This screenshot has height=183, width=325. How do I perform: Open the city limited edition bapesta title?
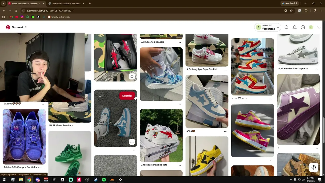[292, 69]
